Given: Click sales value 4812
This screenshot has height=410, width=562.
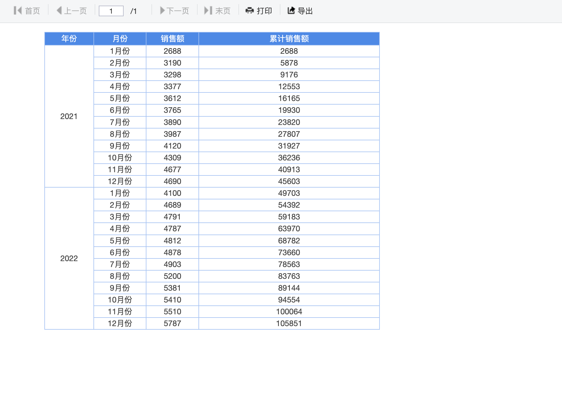Looking at the screenshot, I should 172,241.
